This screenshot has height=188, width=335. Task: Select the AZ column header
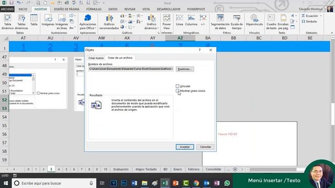coord(180,38)
